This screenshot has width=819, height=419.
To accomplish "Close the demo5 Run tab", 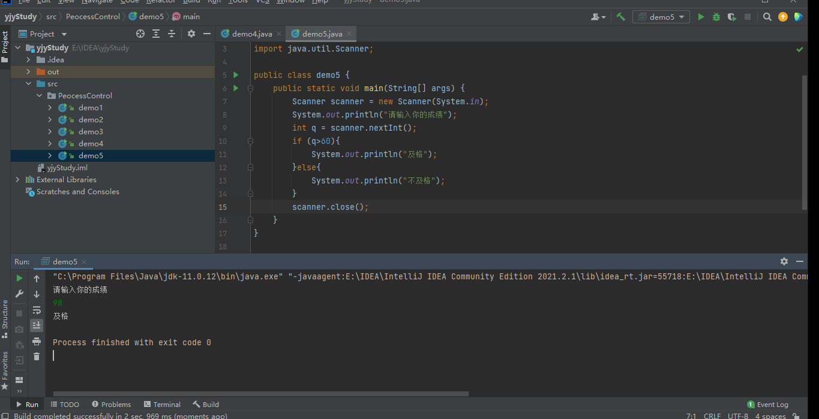I will [85, 262].
